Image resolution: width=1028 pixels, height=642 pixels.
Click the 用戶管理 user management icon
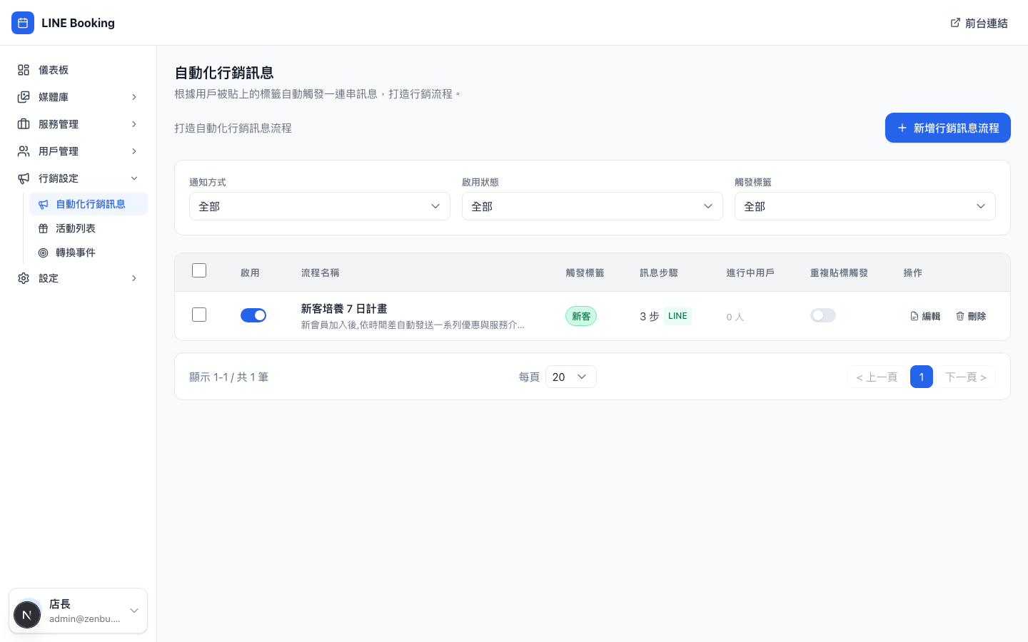(22, 151)
